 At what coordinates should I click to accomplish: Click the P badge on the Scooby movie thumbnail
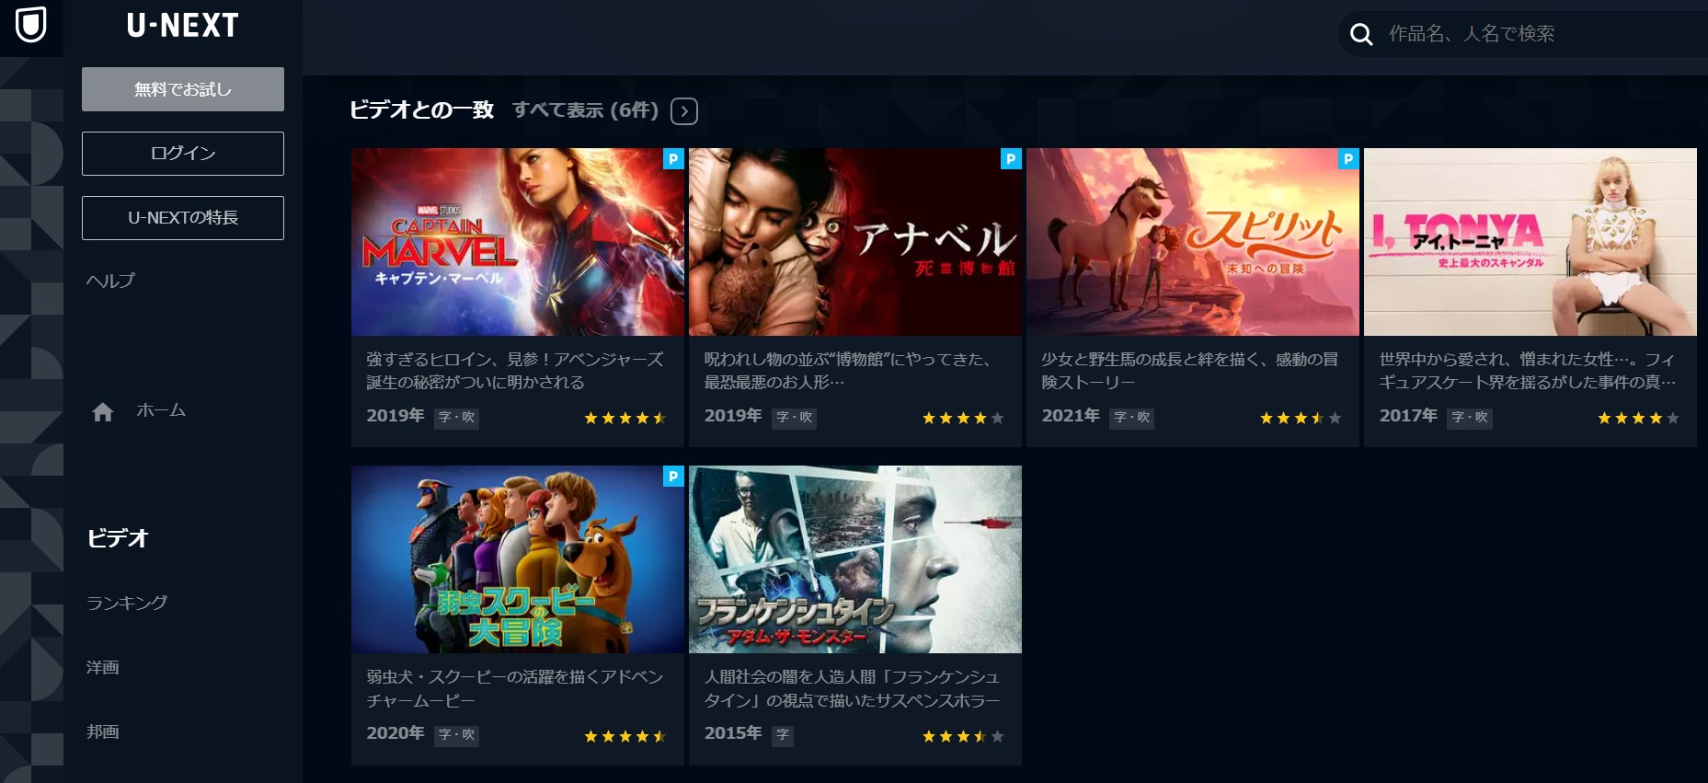[x=673, y=477]
